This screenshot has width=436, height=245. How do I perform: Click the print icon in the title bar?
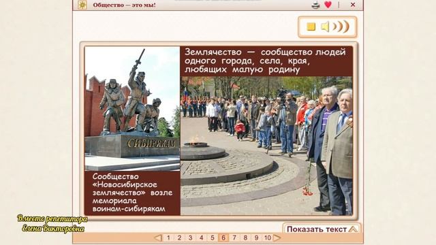point(315,5)
